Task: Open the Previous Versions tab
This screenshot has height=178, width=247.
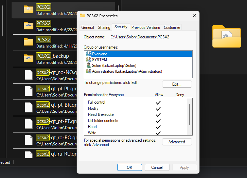Action: (145, 28)
